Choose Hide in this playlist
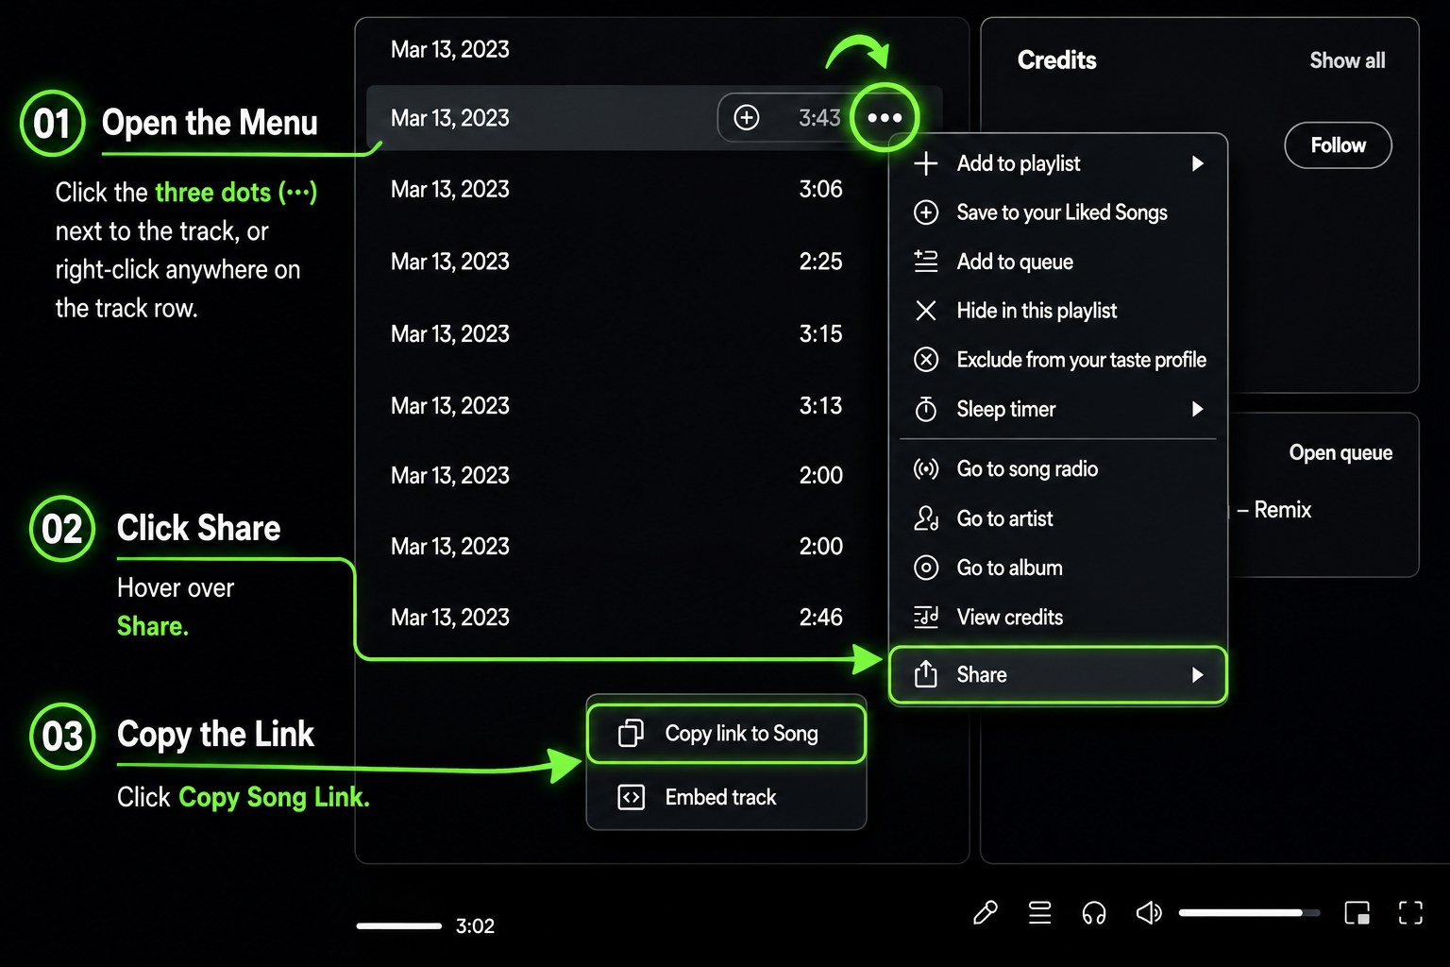This screenshot has height=967, width=1450. point(1058,311)
